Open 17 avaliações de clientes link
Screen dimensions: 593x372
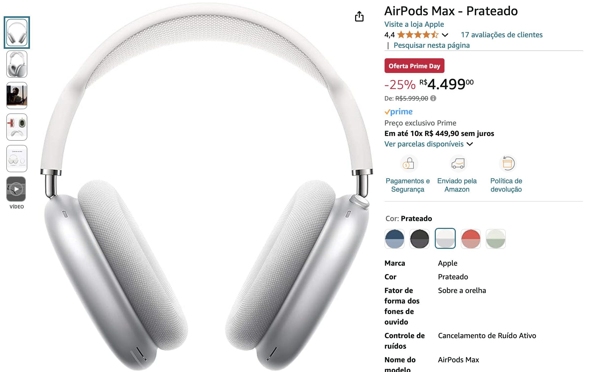click(x=502, y=35)
